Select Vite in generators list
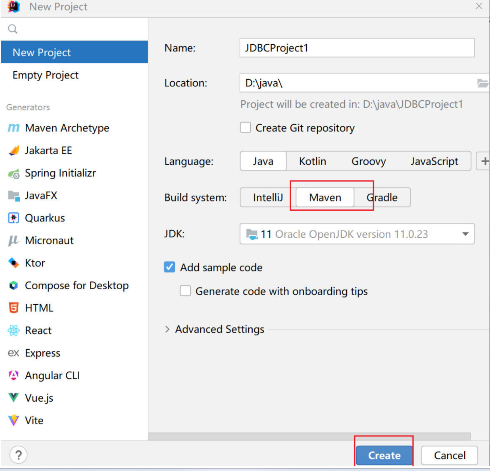Image resolution: width=490 pixels, height=471 pixels. tap(74, 420)
